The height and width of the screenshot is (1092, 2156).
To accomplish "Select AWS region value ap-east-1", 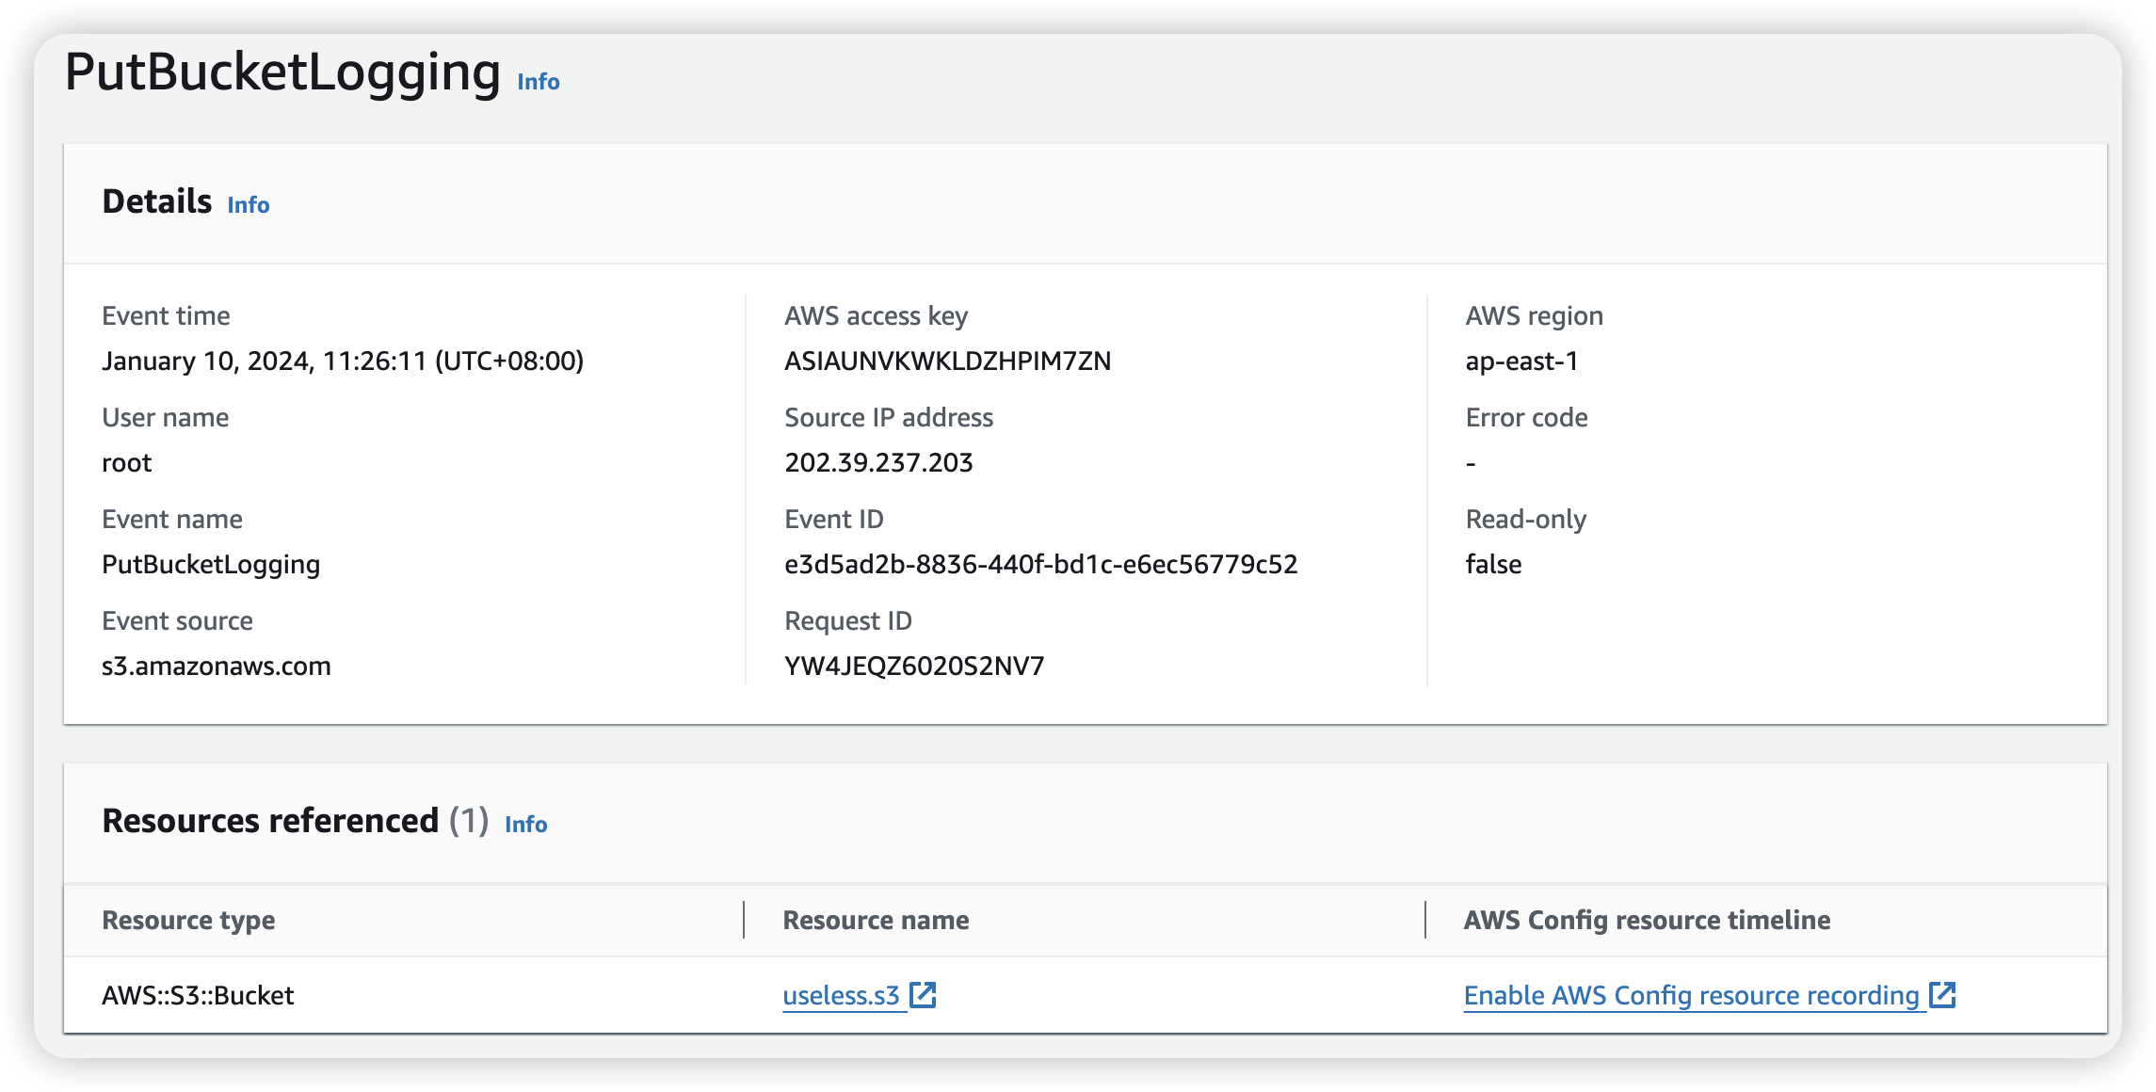I will (x=1521, y=361).
